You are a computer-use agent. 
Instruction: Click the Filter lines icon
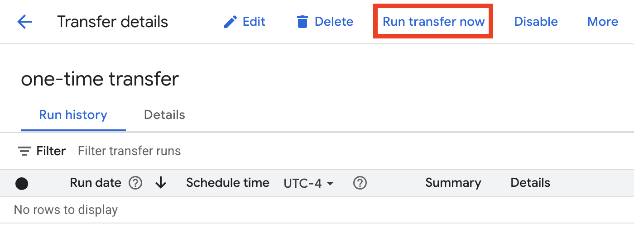[24, 151]
